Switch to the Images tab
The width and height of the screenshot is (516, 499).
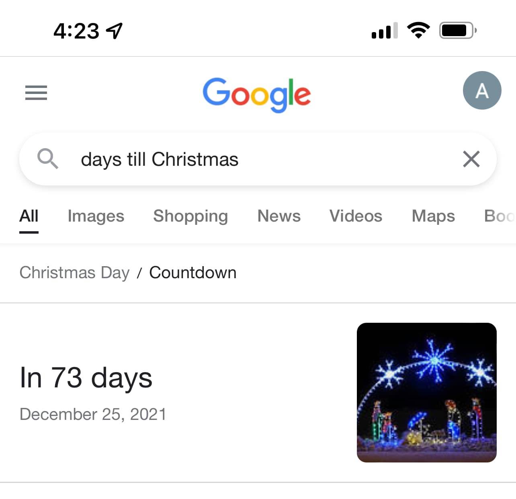point(96,216)
